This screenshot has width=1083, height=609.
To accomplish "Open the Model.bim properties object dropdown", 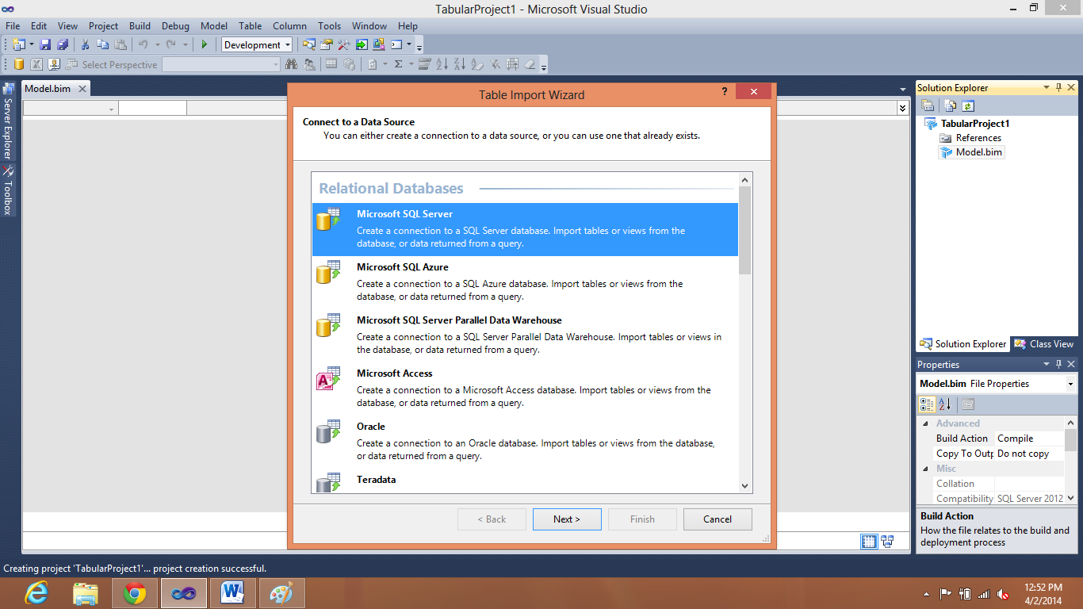I will 1070,384.
